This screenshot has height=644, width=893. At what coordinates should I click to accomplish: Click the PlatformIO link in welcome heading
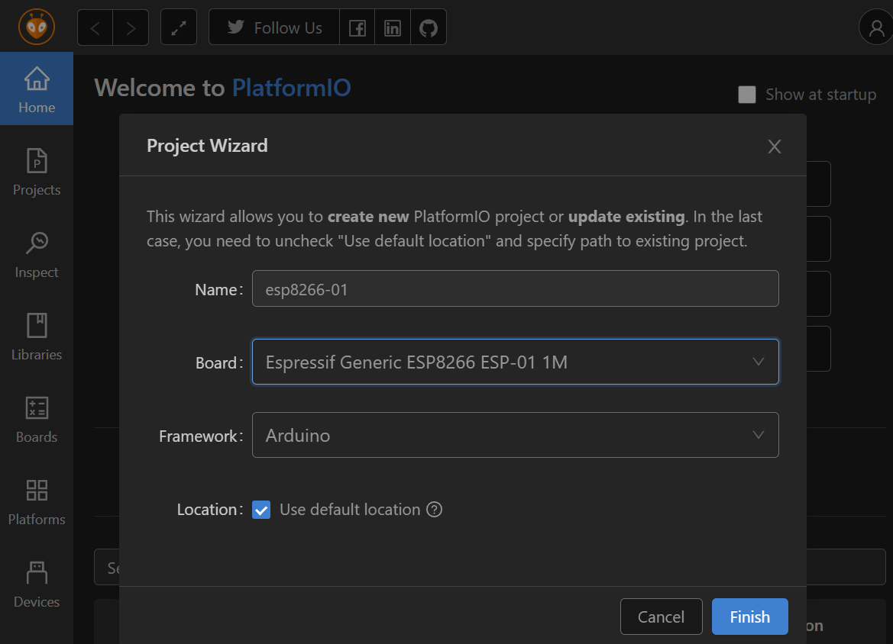(291, 88)
